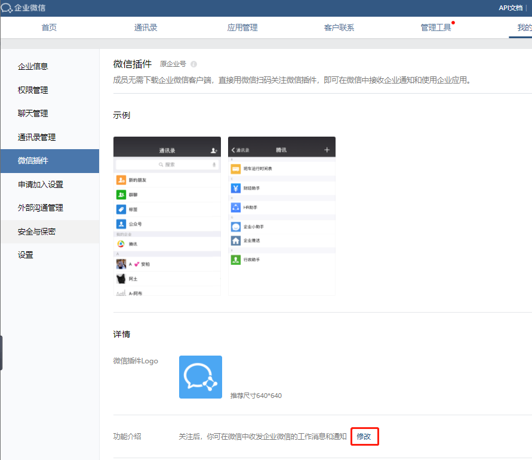
Task: Open the API文档 link
Action: point(511,8)
